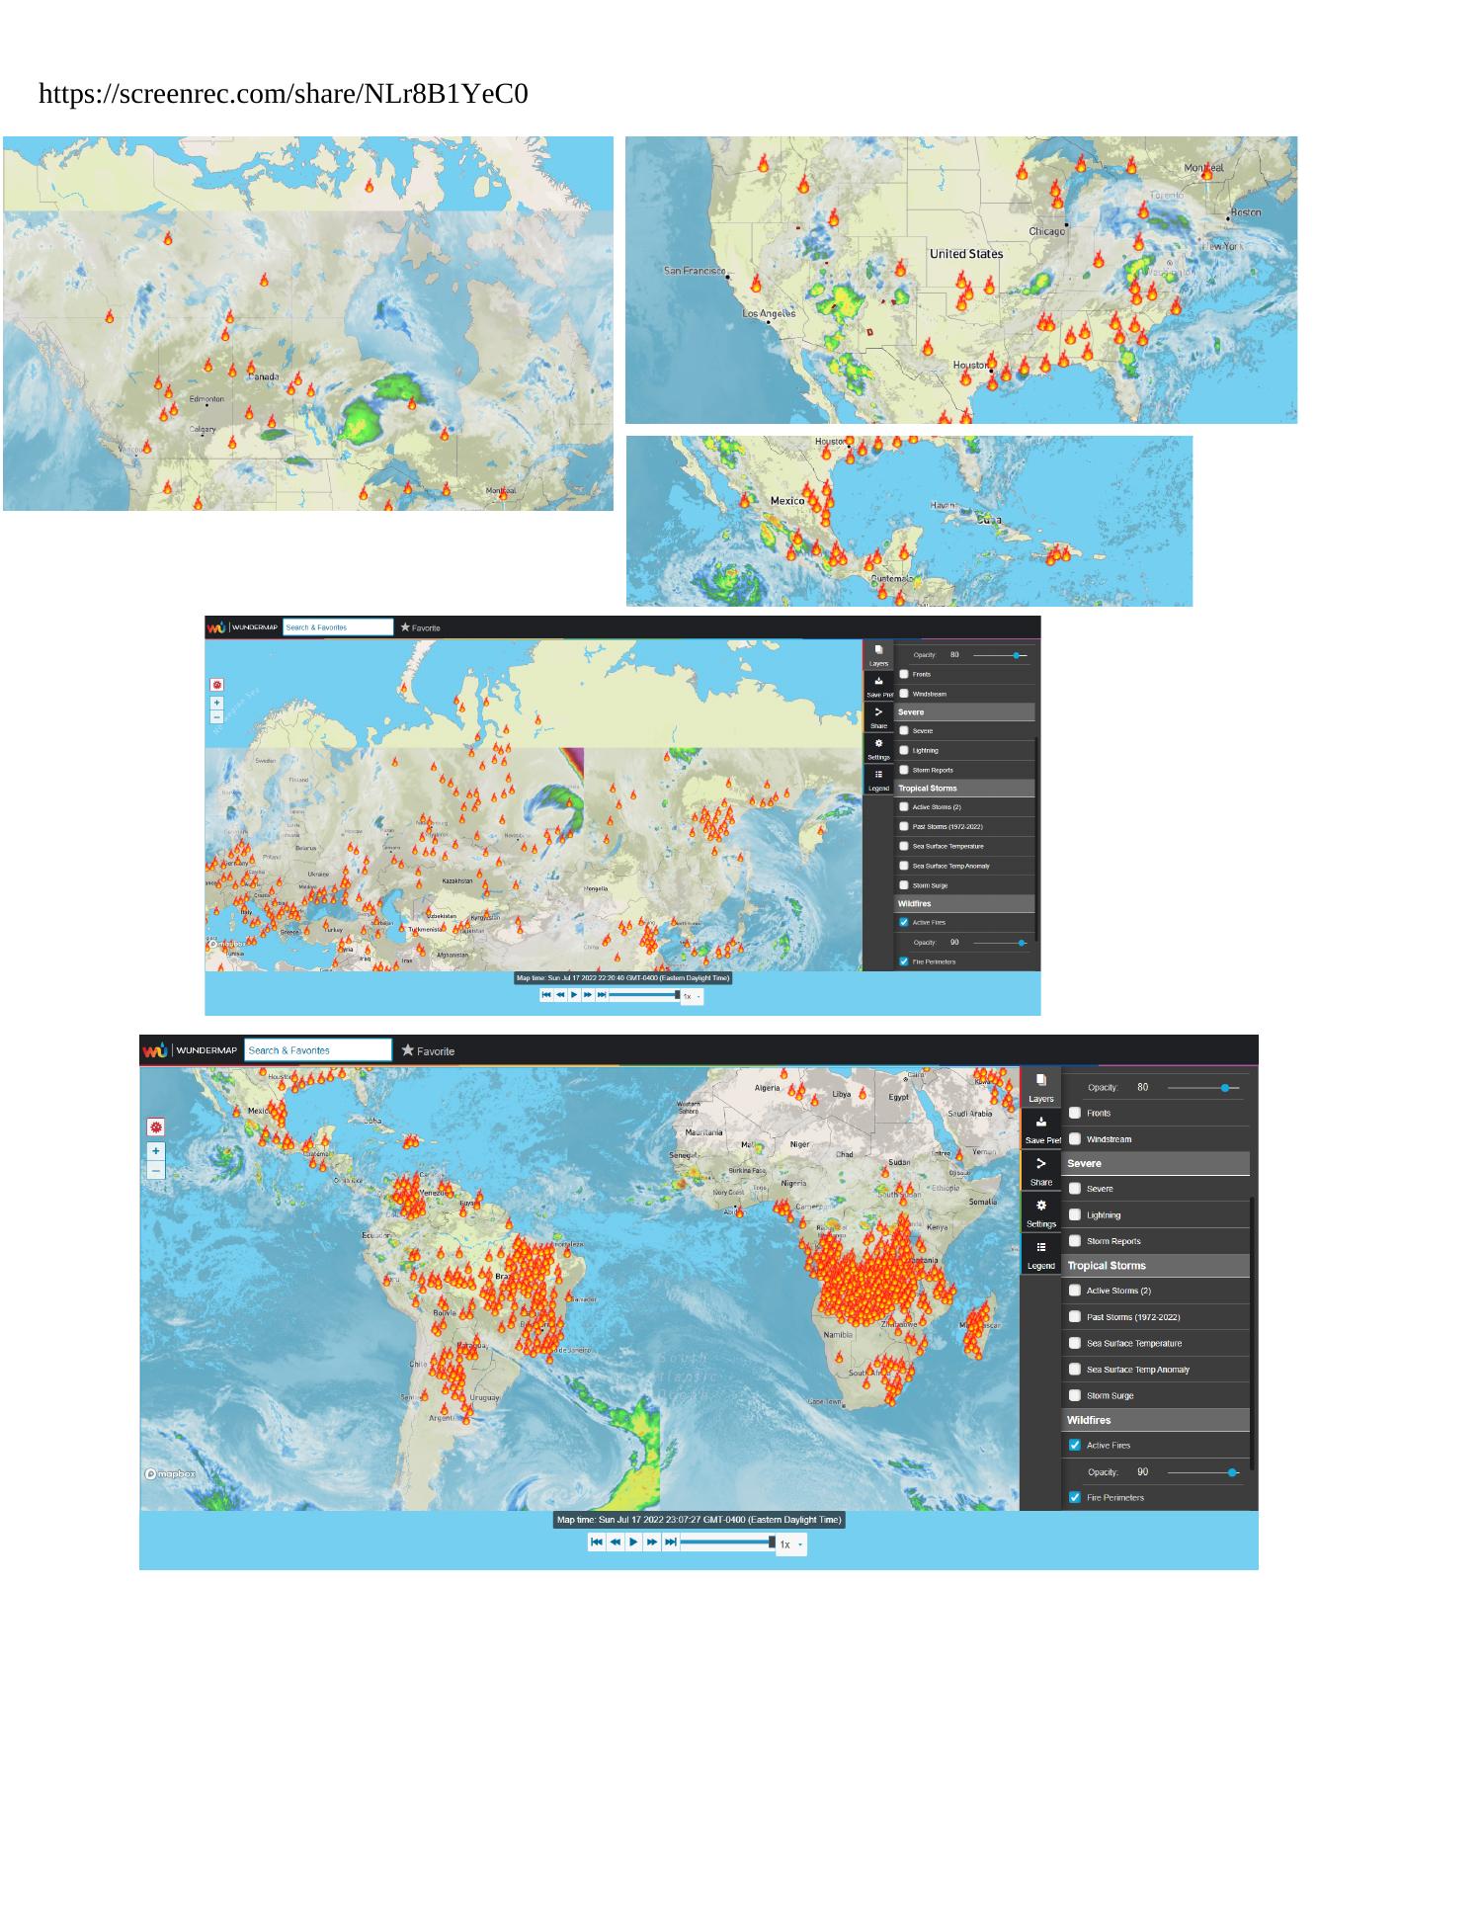Open Layers tab in the Africa map sidebar
This screenshot has height=1919, width=1482.
(x=1040, y=1087)
